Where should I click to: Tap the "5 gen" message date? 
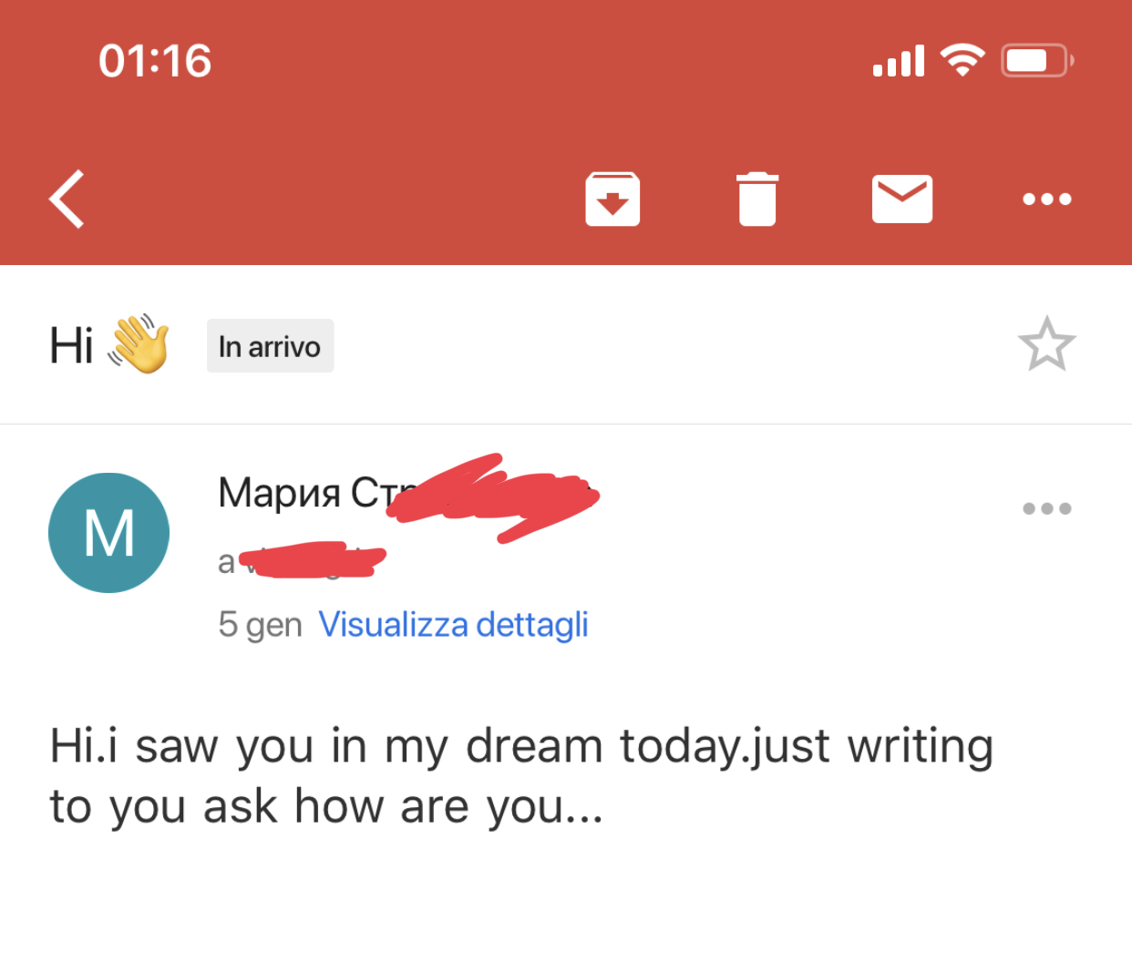260,625
